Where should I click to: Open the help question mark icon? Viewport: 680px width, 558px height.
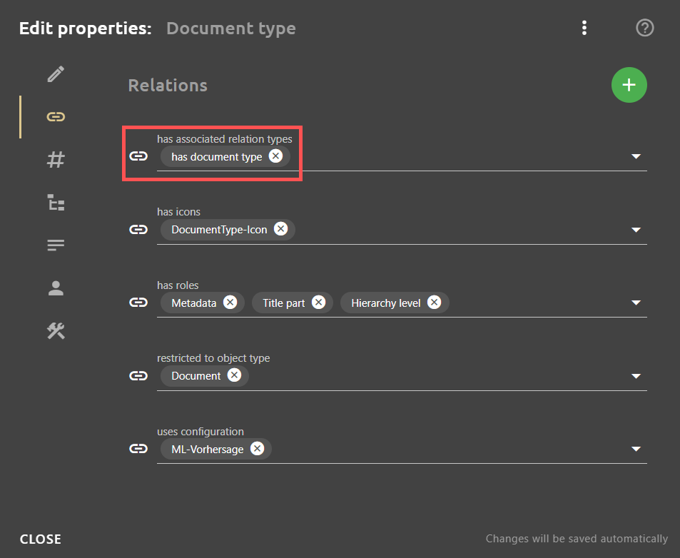645,28
